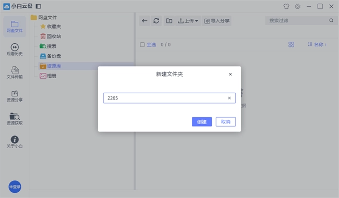Open the 网盘文件 sidebar section

[15, 27]
